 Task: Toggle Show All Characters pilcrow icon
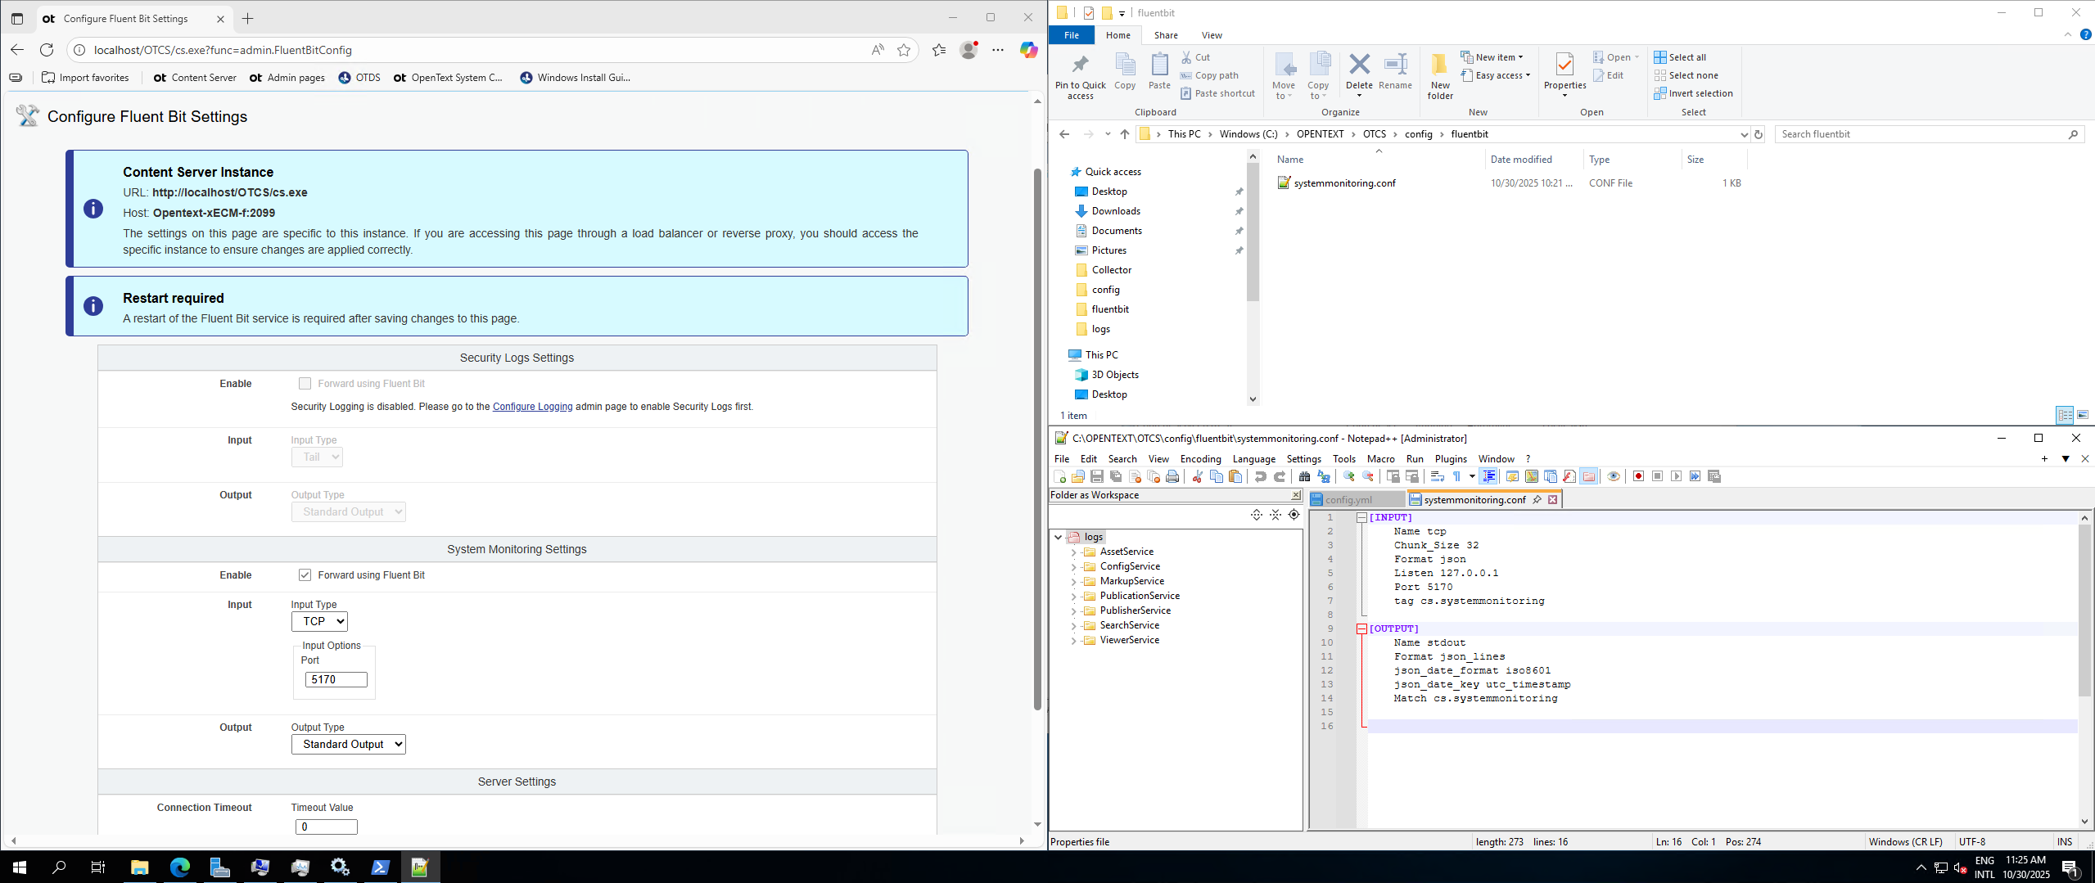1457,476
